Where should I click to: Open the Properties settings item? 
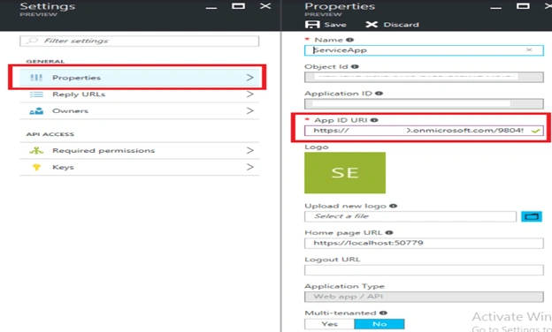click(x=140, y=78)
